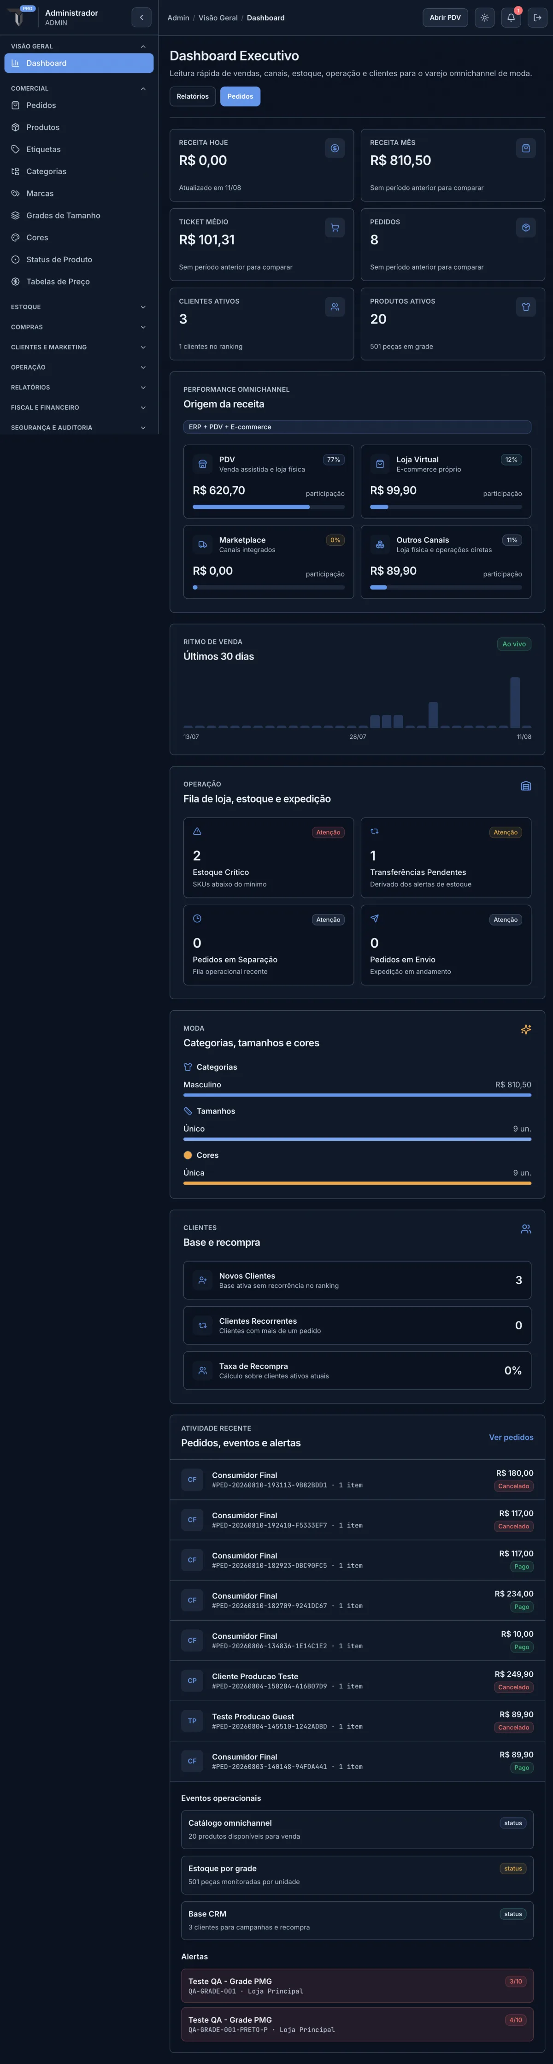
Task: Click the Pedidos button under the title
Action: click(240, 96)
